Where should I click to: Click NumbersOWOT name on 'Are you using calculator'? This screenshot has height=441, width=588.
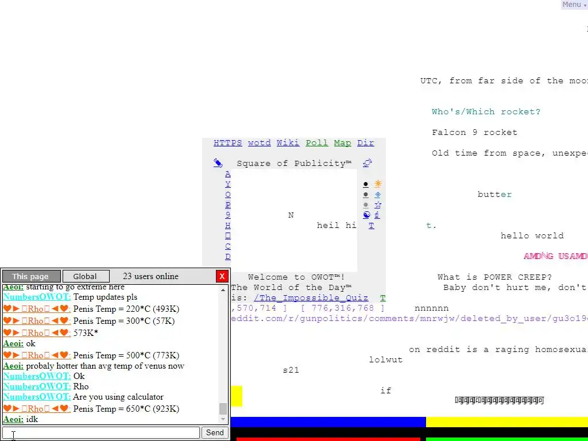coord(37,397)
